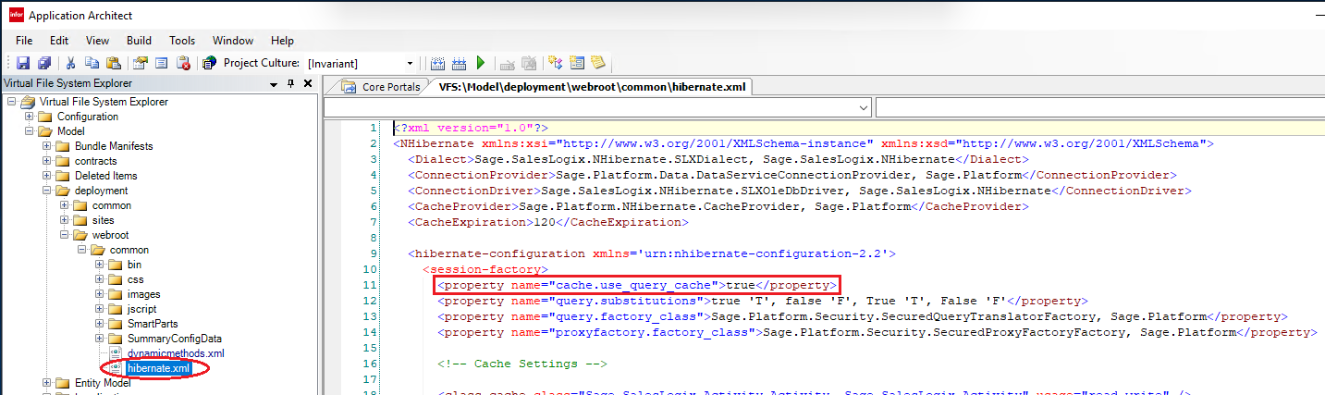Click the properties icon after Paste
This screenshot has width=1325, height=395.
(140, 63)
